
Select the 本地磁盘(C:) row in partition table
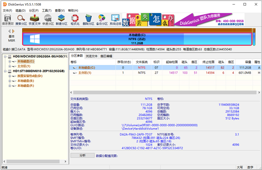click(165, 68)
